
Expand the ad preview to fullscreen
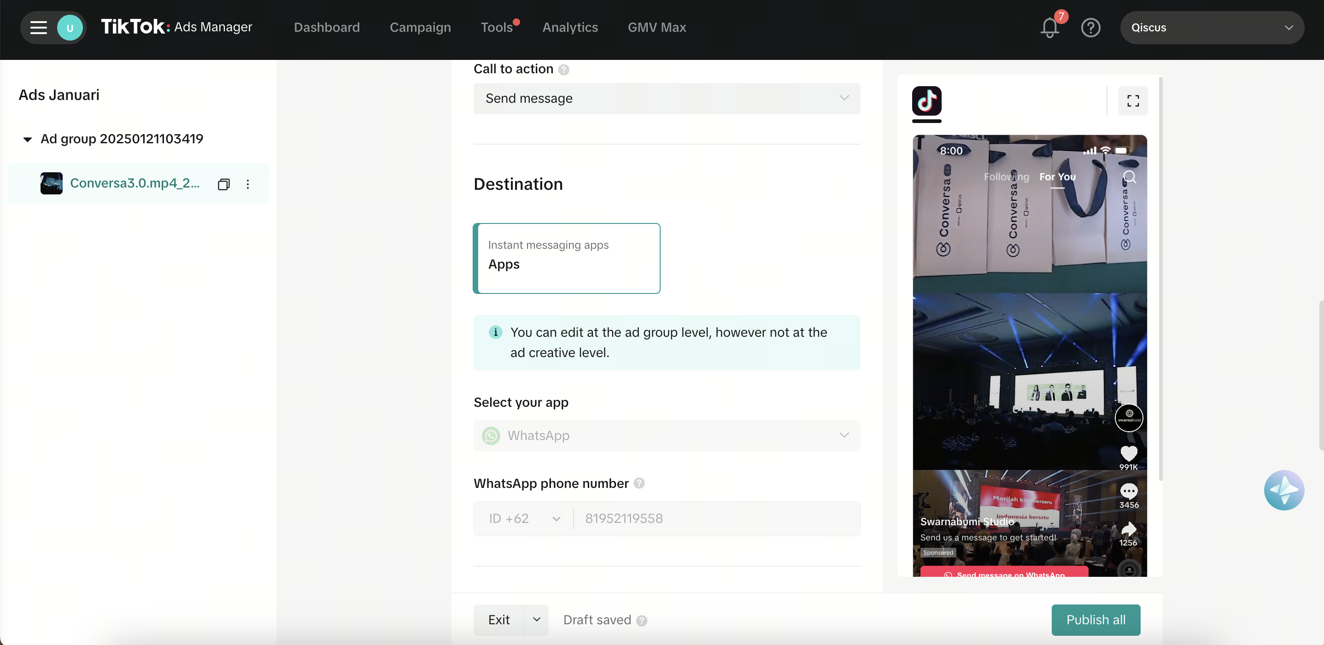(x=1133, y=101)
